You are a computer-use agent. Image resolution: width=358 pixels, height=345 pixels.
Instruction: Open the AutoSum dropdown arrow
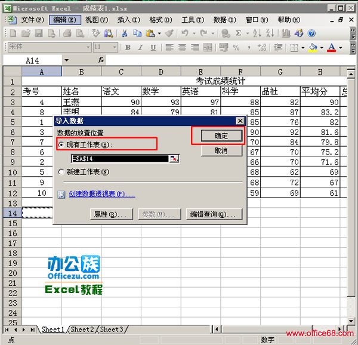(248, 33)
